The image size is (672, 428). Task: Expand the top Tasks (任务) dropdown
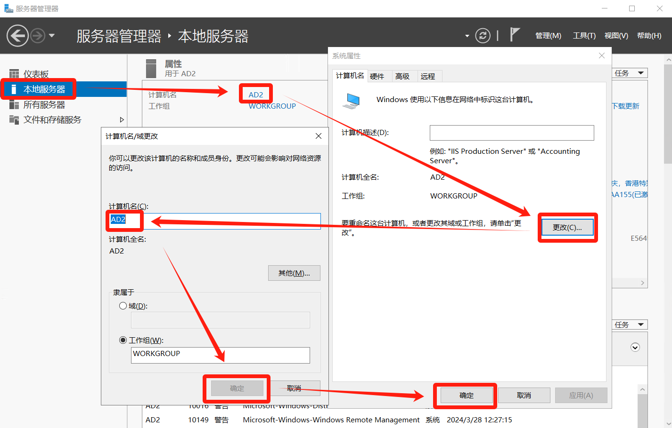point(630,73)
